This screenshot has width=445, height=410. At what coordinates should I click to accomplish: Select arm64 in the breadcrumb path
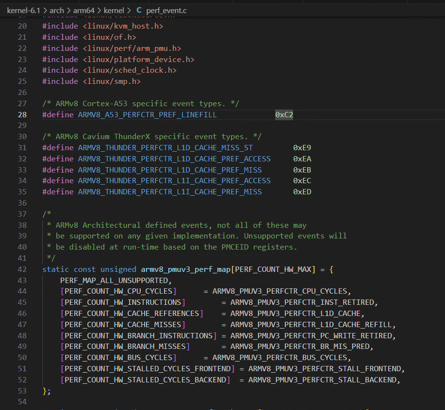coord(83,10)
